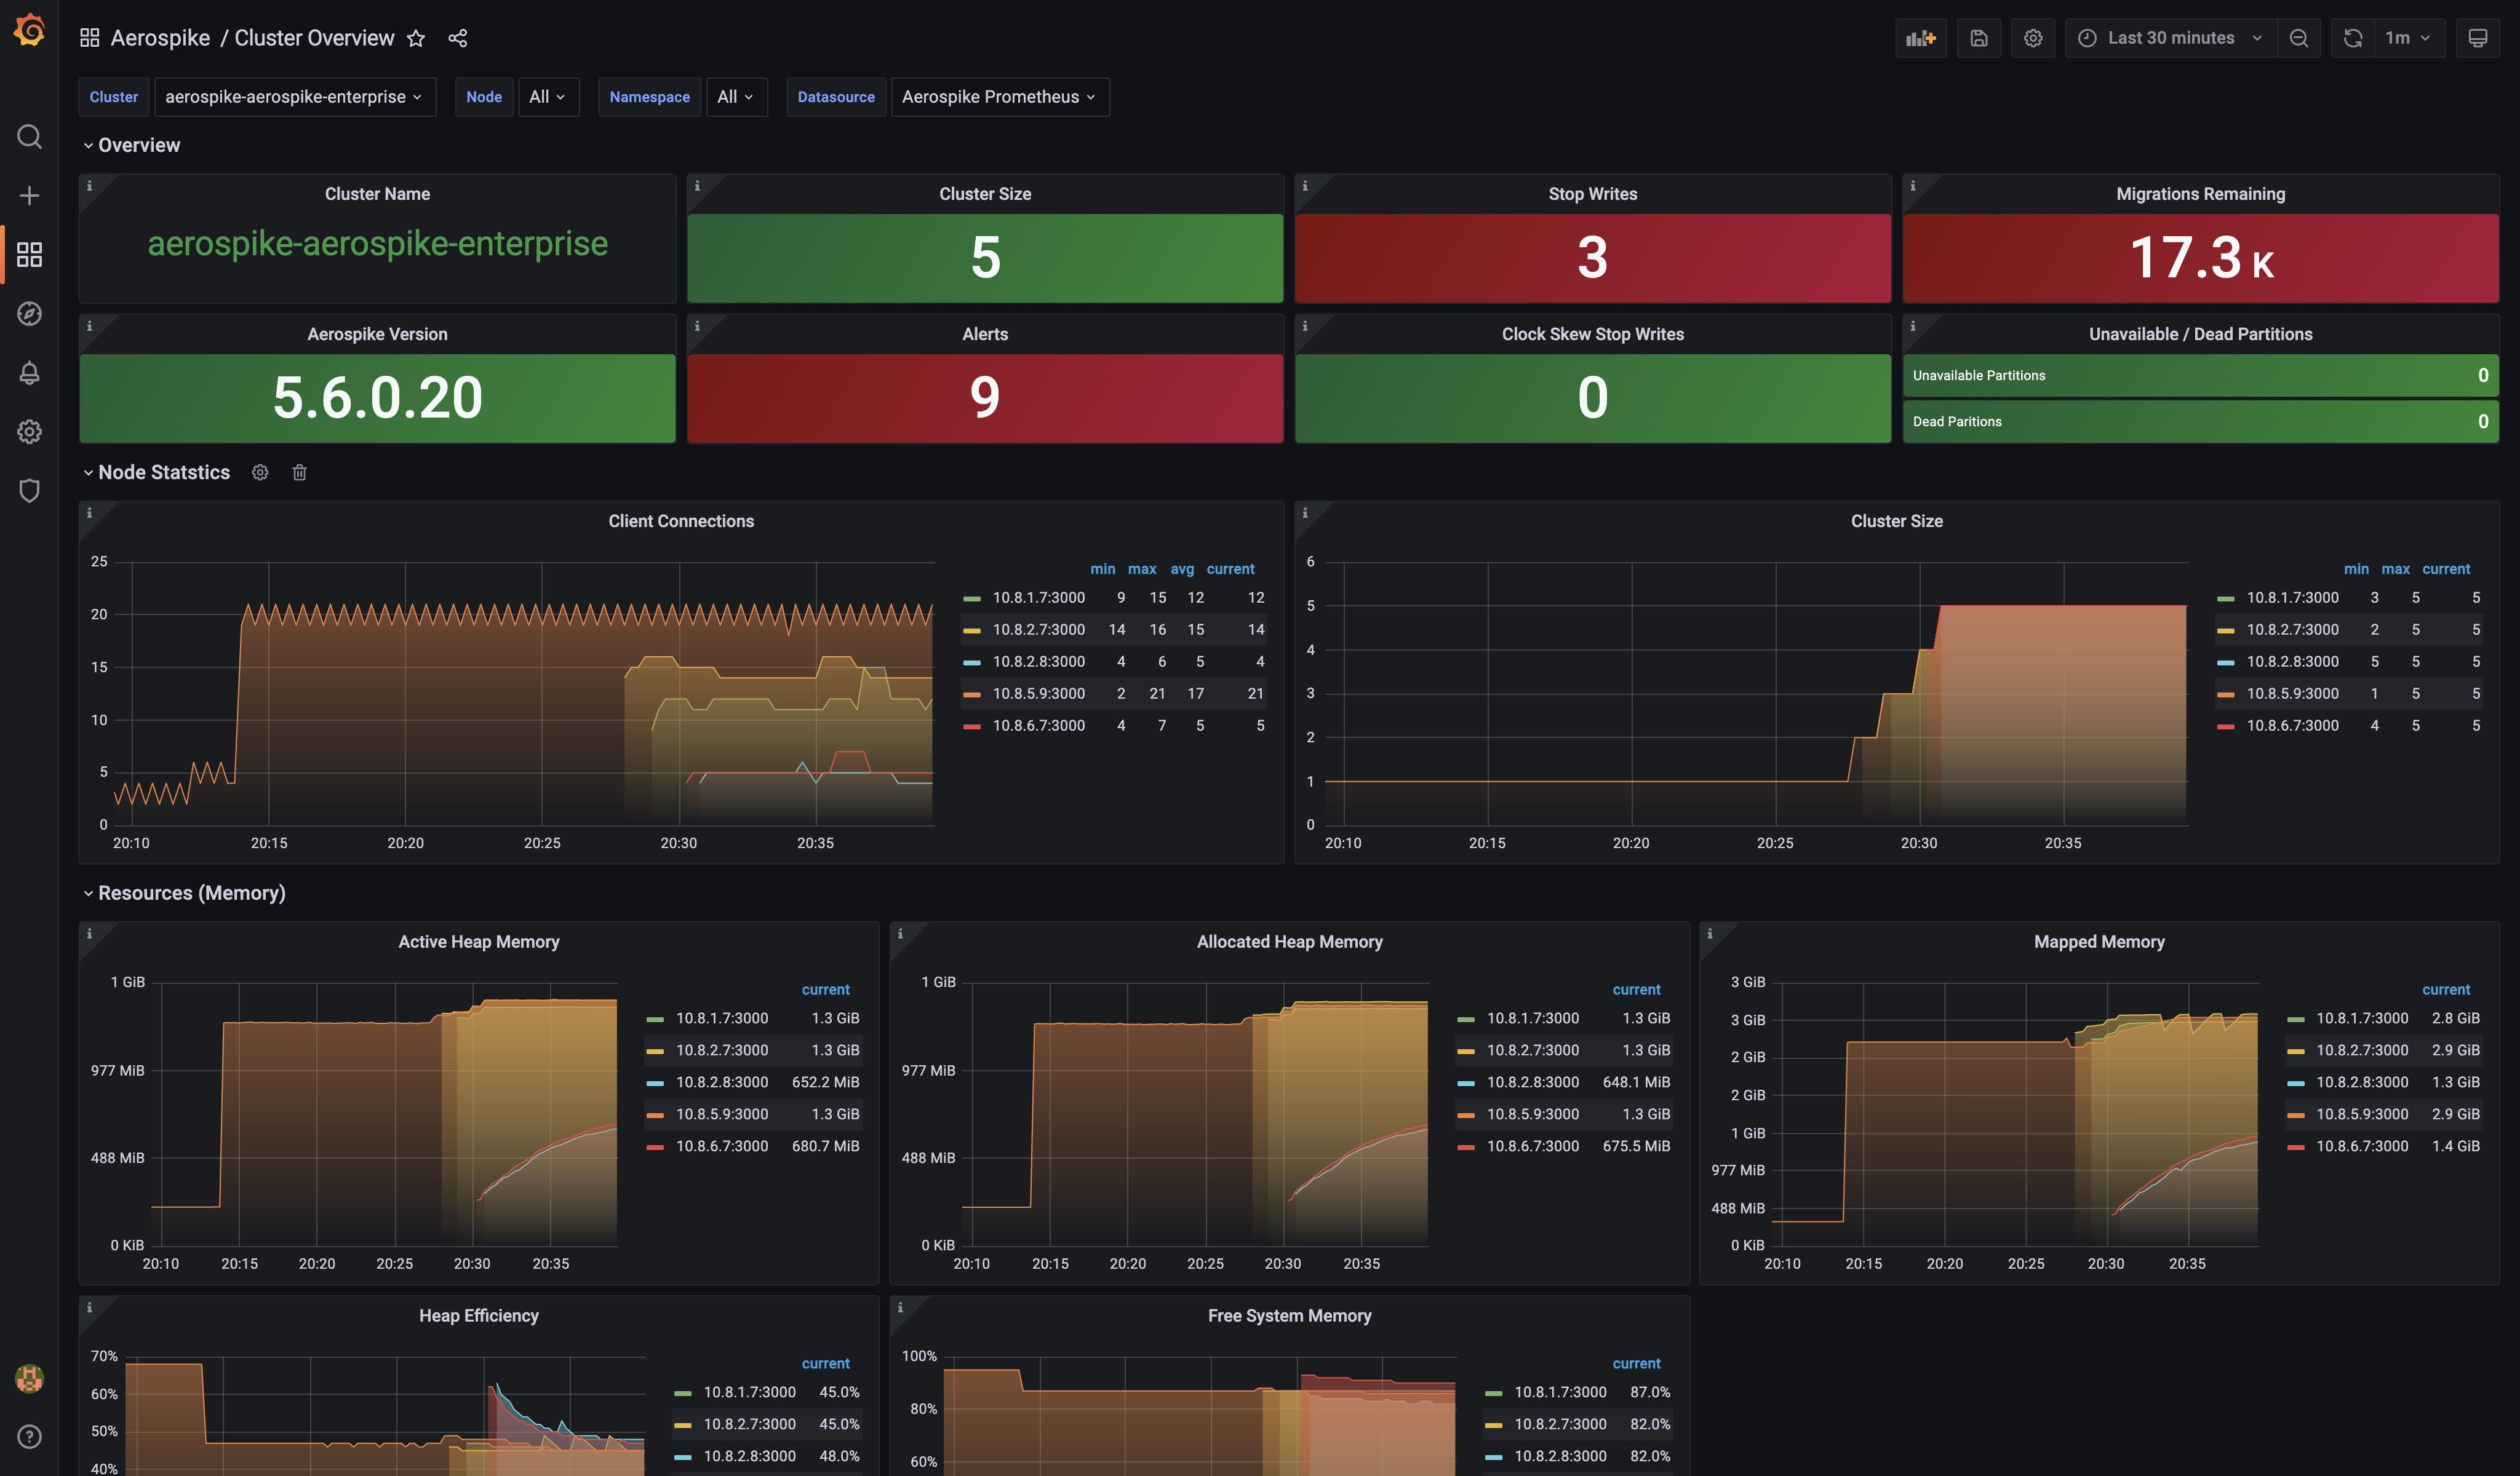Toggle the 10.8.5.9:3000 series in Client Connections legend
2520x1476 pixels.
tap(1038, 694)
